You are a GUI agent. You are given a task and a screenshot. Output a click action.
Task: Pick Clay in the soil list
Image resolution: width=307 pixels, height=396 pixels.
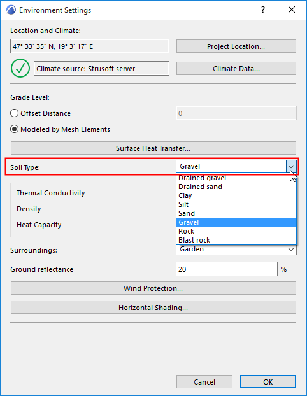(236, 195)
